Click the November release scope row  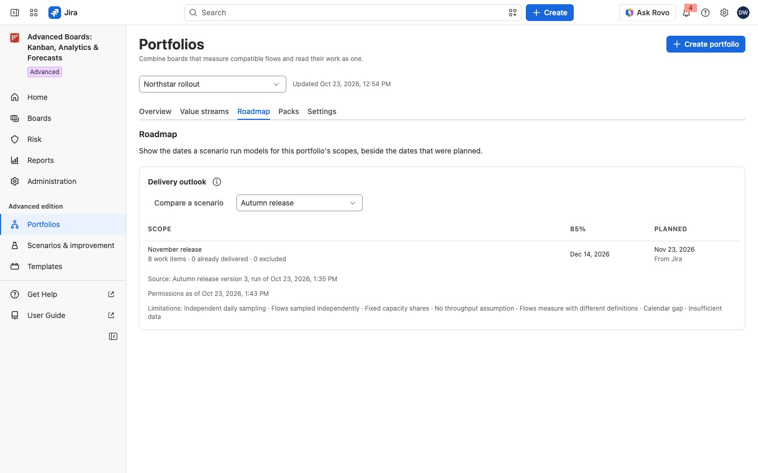(442, 254)
